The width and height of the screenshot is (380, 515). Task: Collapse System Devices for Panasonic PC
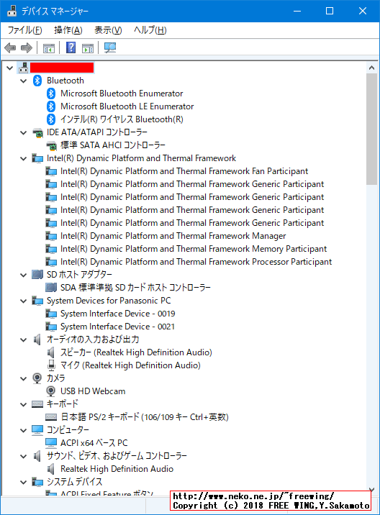click(x=23, y=301)
